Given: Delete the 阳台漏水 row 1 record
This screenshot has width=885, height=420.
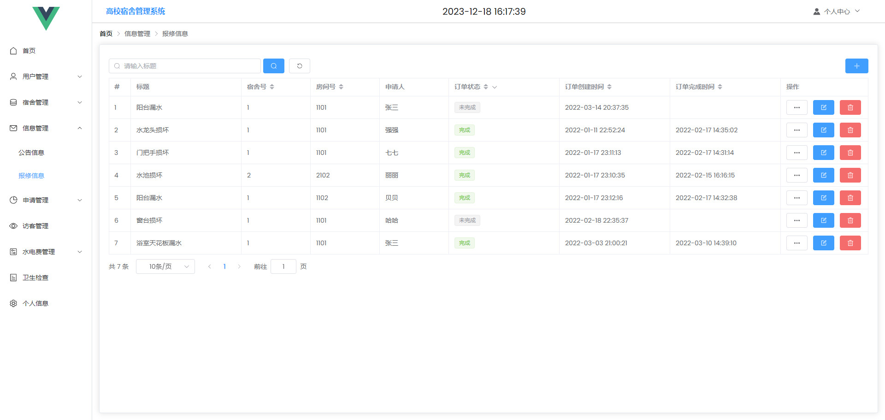Looking at the screenshot, I should [850, 107].
